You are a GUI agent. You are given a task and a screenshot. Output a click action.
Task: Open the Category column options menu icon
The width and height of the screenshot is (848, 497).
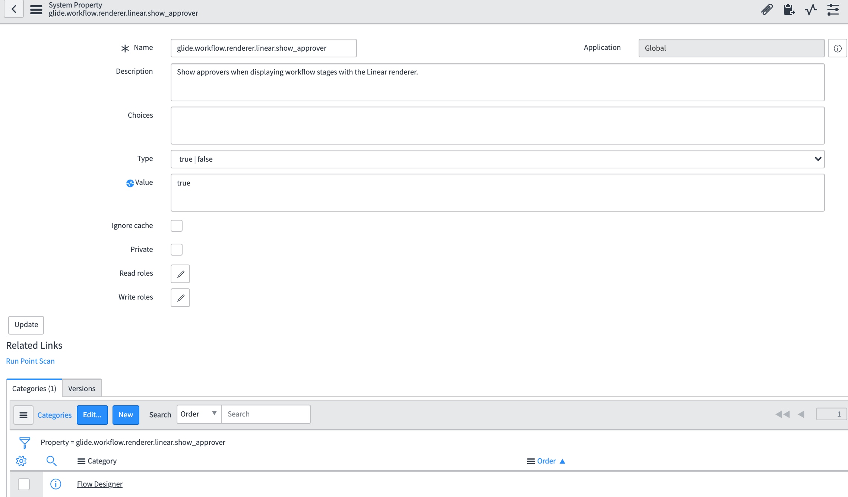pos(81,461)
